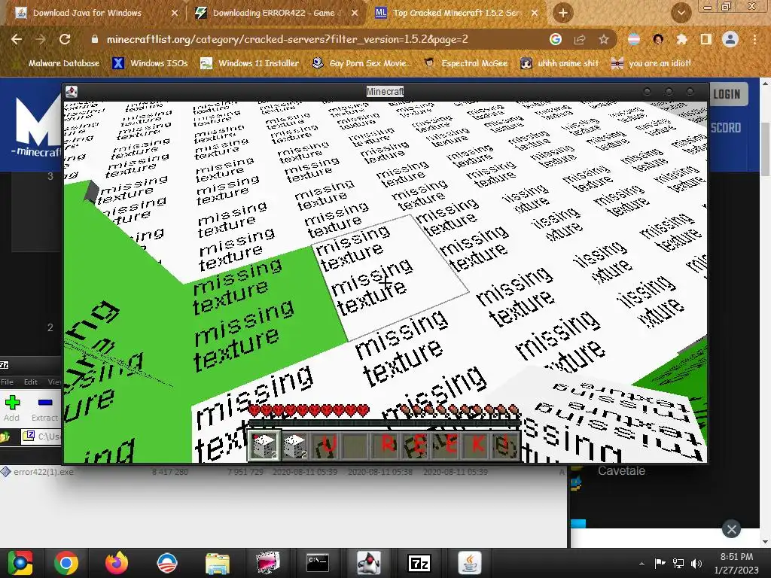771x578 pixels.
Task: Open the striped flag-colored extension icon
Action: (634, 39)
